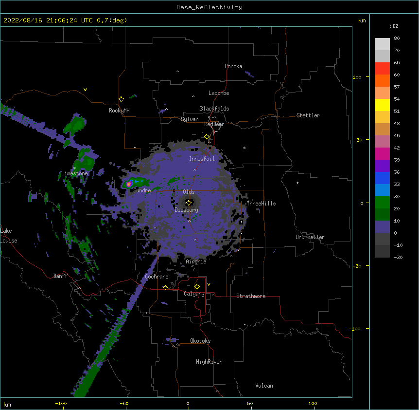This screenshot has width=419, height=410.
Task: Pick the bright green 20-30 dBZ swatch
Action: [382, 203]
